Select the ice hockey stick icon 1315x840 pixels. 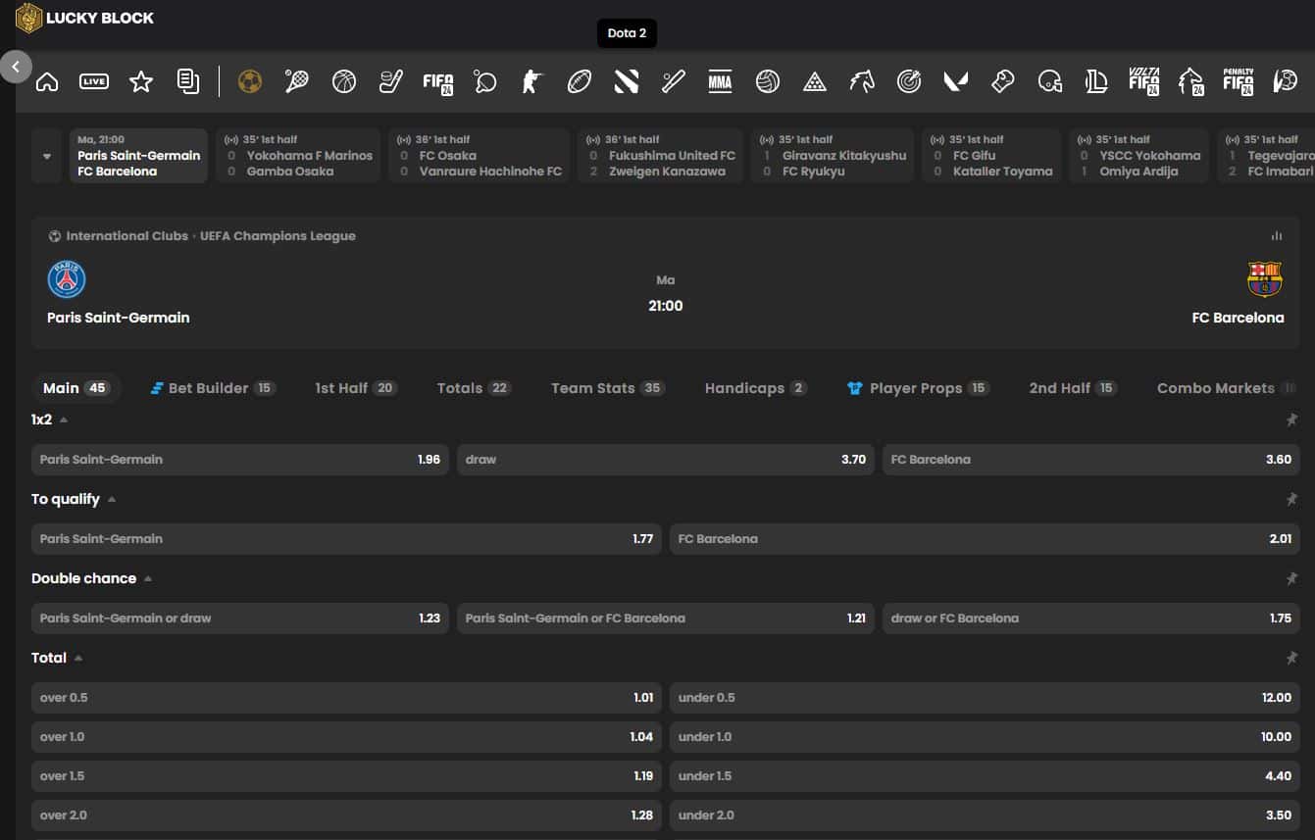point(391,82)
